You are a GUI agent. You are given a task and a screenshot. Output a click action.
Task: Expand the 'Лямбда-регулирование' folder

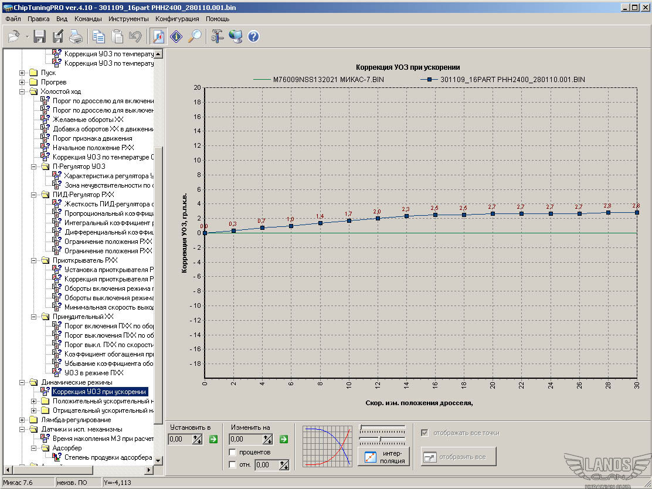pyautogui.click(x=22, y=420)
